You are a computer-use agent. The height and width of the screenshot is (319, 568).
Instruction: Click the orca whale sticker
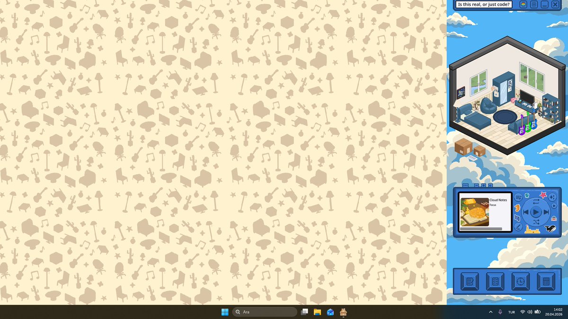coord(550,229)
